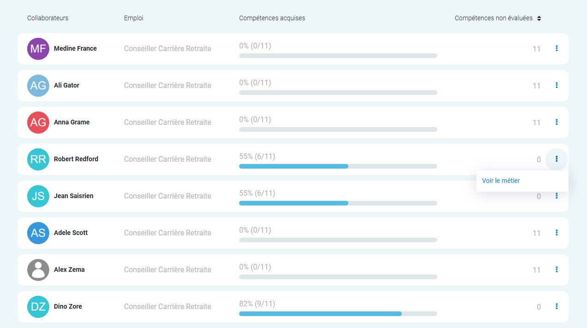Click Dino Zore's 82% progress bar
The image size is (587, 328).
click(x=338, y=313)
